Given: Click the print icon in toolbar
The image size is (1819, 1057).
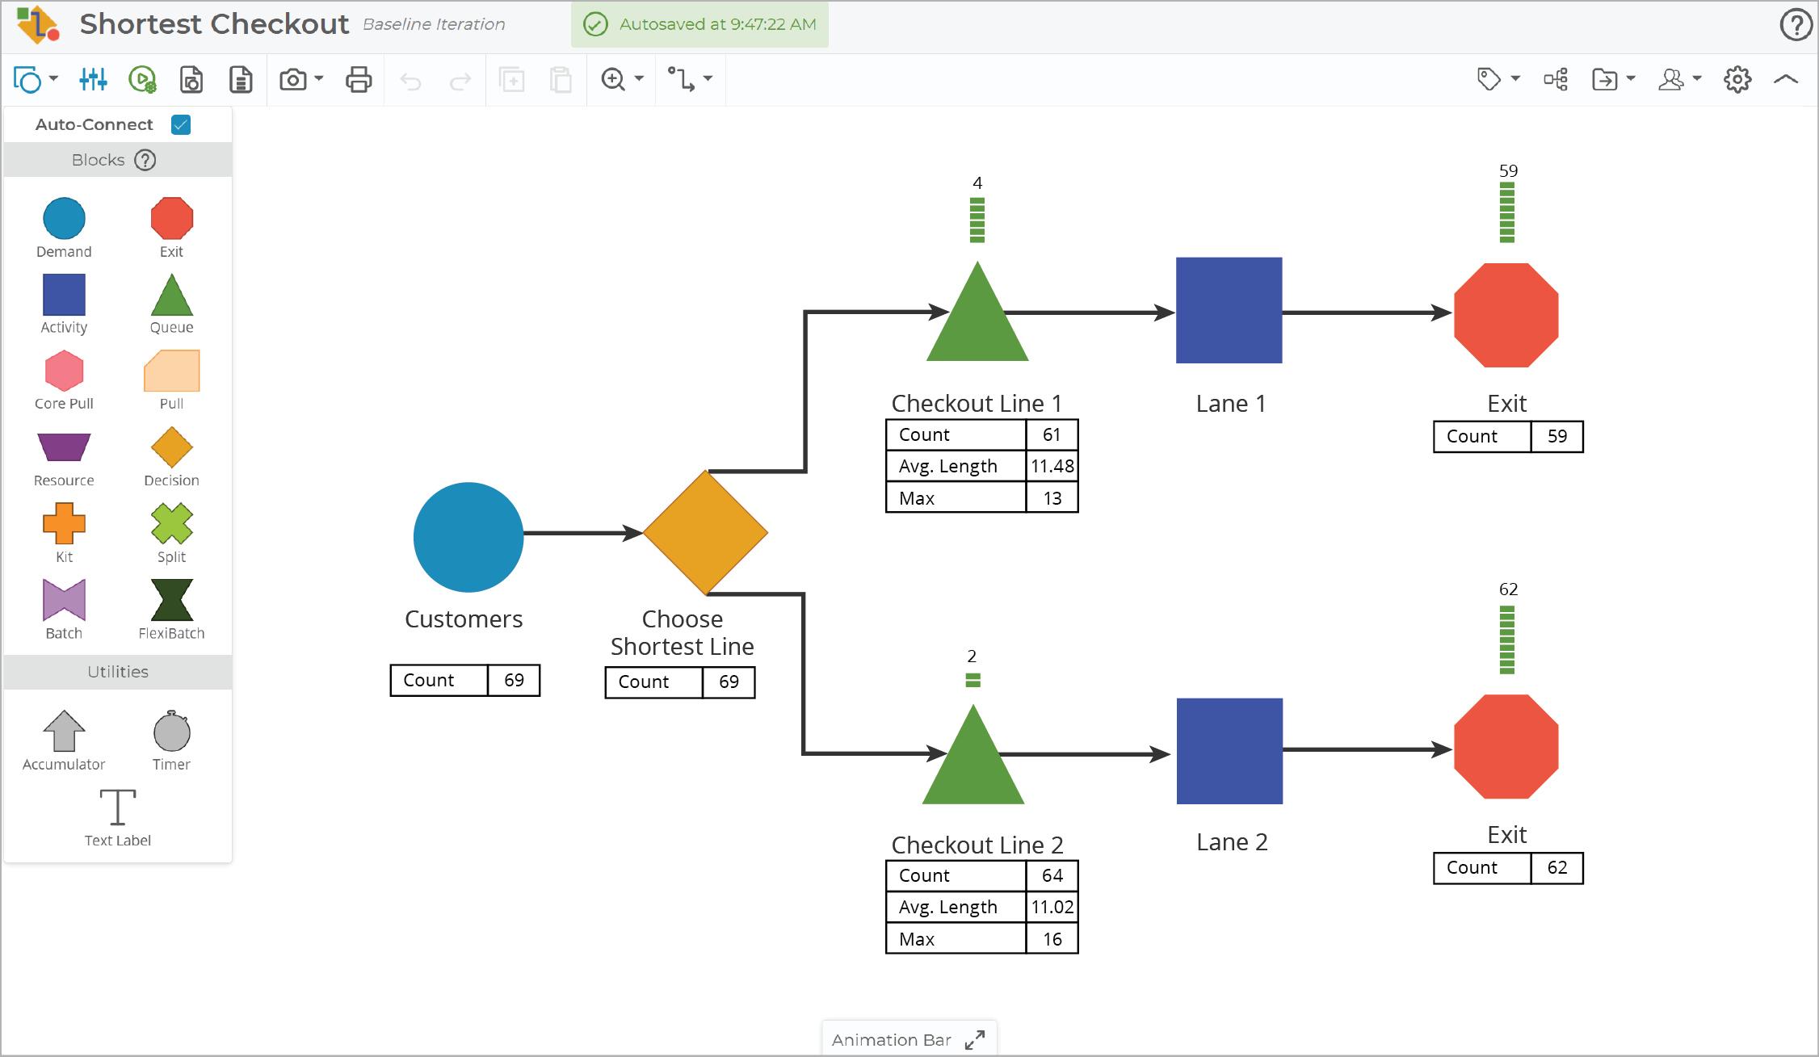Looking at the screenshot, I should (x=359, y=79).
